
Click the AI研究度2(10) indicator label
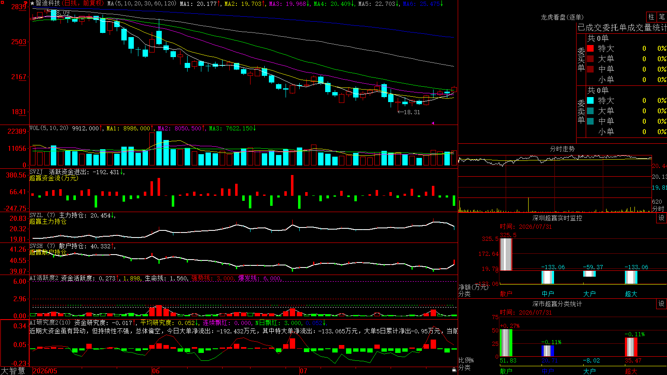pos(50,322)
